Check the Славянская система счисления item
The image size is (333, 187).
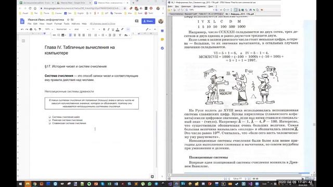click(49, 123)
